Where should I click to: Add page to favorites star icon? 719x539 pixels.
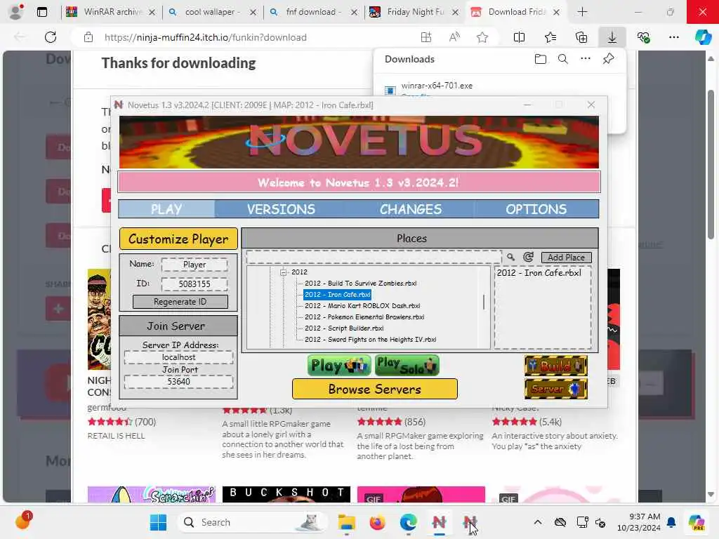pos(482,37)
